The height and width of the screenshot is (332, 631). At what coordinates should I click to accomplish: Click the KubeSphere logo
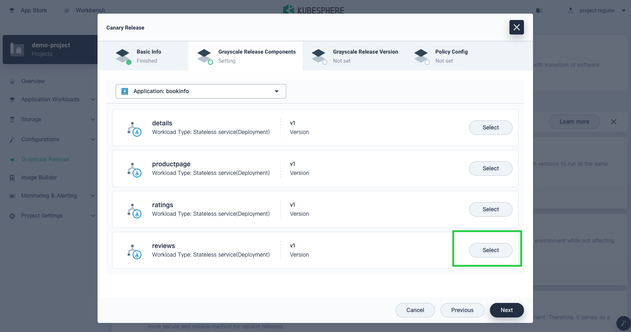tap(313, 10)
